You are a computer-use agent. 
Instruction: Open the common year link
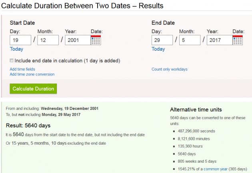215,169
